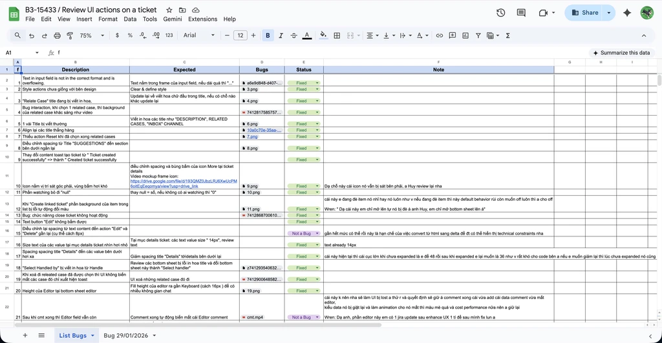The width and height of the screenshot is (662, 343).
Task: Open the Gemini side panel sparkle icon
Action: point(627,13)
